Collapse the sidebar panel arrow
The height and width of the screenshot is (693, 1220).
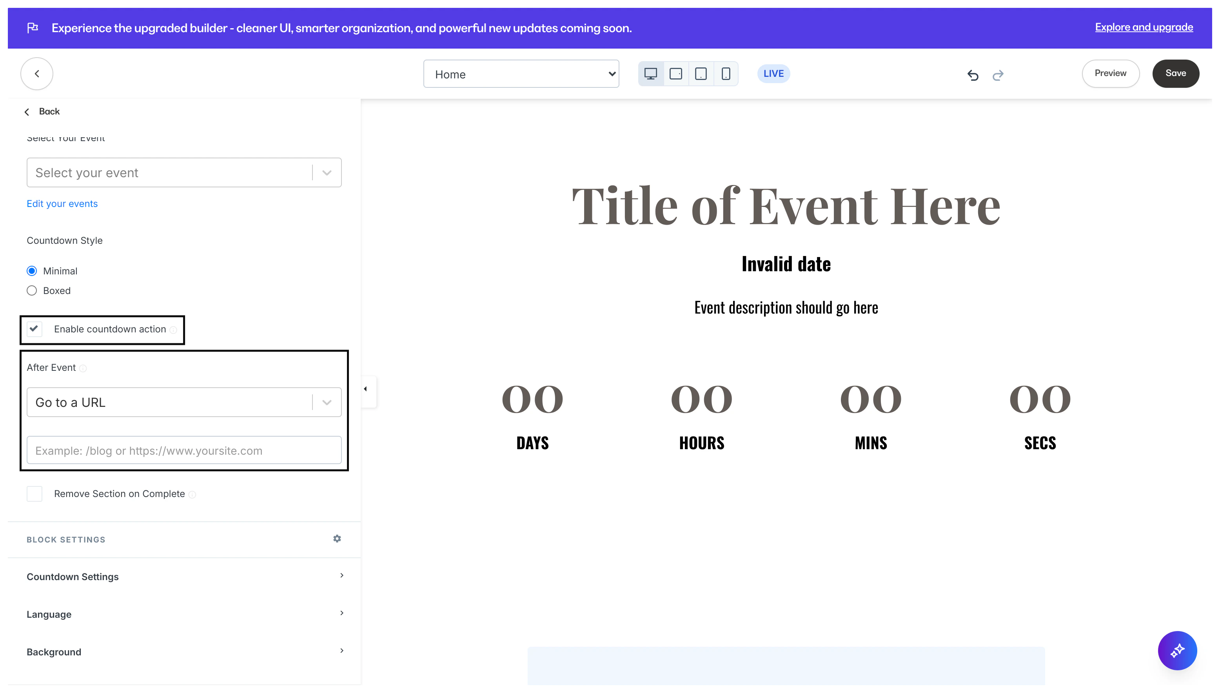[366, 389]
